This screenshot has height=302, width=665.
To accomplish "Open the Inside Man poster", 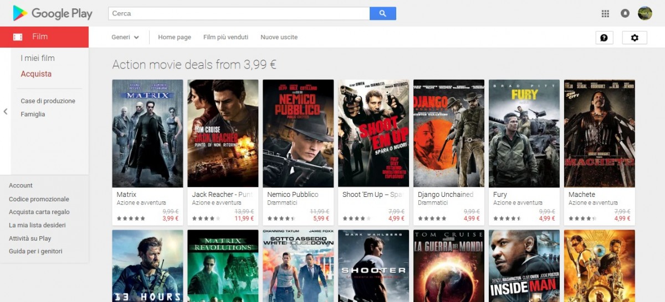I will (524, 266).
